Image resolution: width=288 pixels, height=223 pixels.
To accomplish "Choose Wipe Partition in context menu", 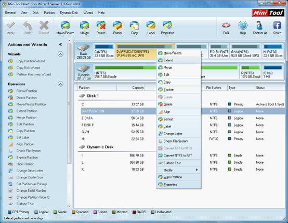I will (178, 177).
